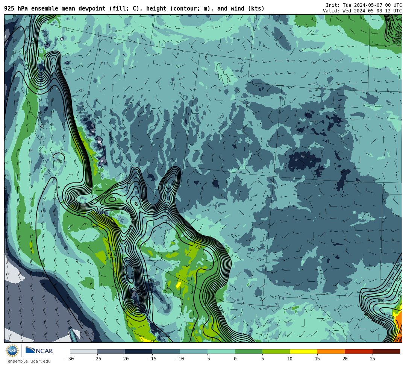Select the mint -5 to 0 colorbar segment
Screen dimensions: 406x366
[221, 351]
